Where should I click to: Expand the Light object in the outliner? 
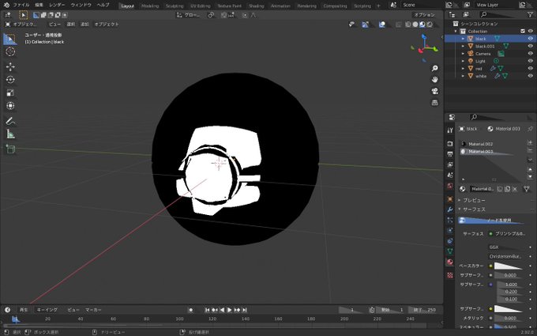(463, 61)
